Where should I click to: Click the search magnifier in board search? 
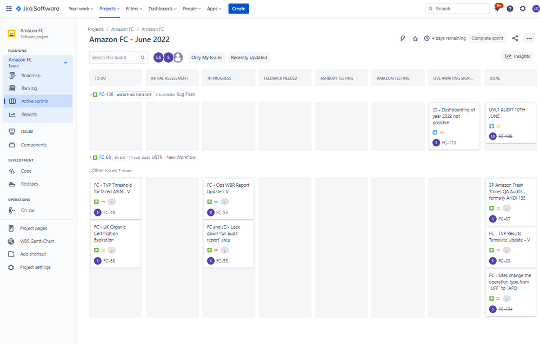(143, 57)
